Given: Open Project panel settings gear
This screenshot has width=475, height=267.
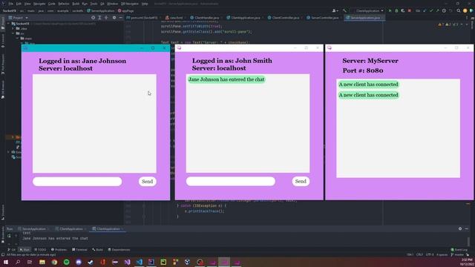Looking at the screenshot, I should click(x=114, y=18).
